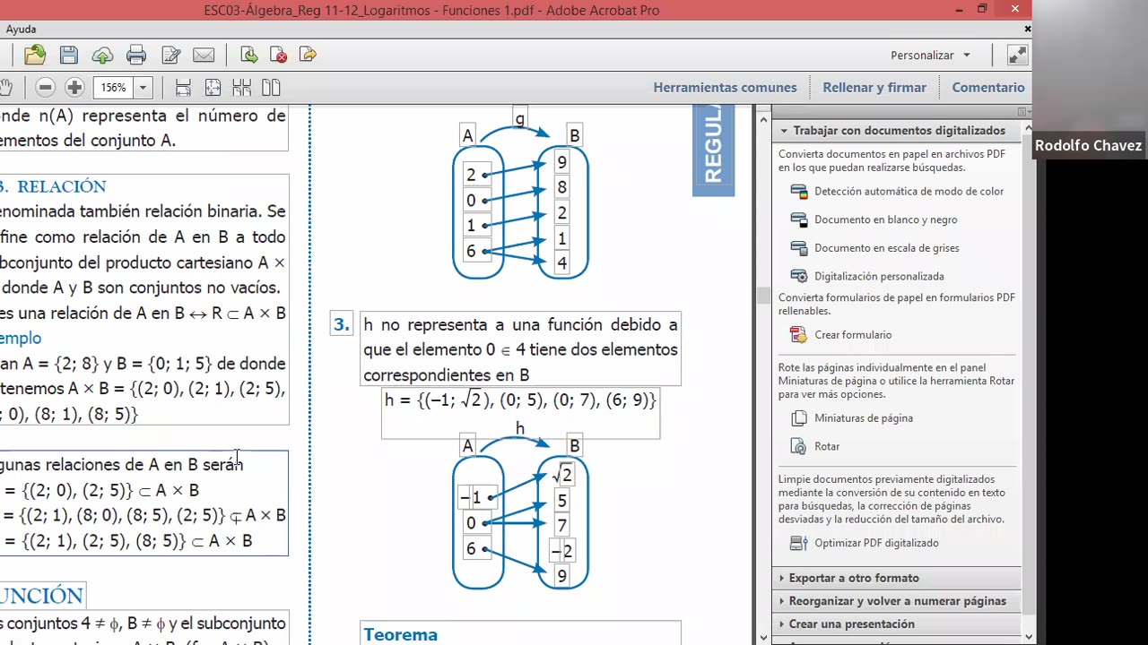The height and width of the screenshot is (645, 1148).
Task: Open Miniaturas de página
Action: click(x=864, y=418)
